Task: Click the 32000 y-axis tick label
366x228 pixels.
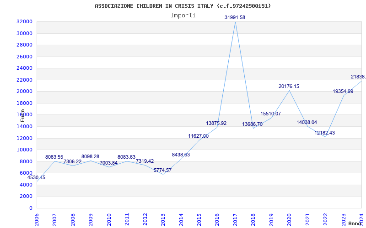Action: pos(24,21)
